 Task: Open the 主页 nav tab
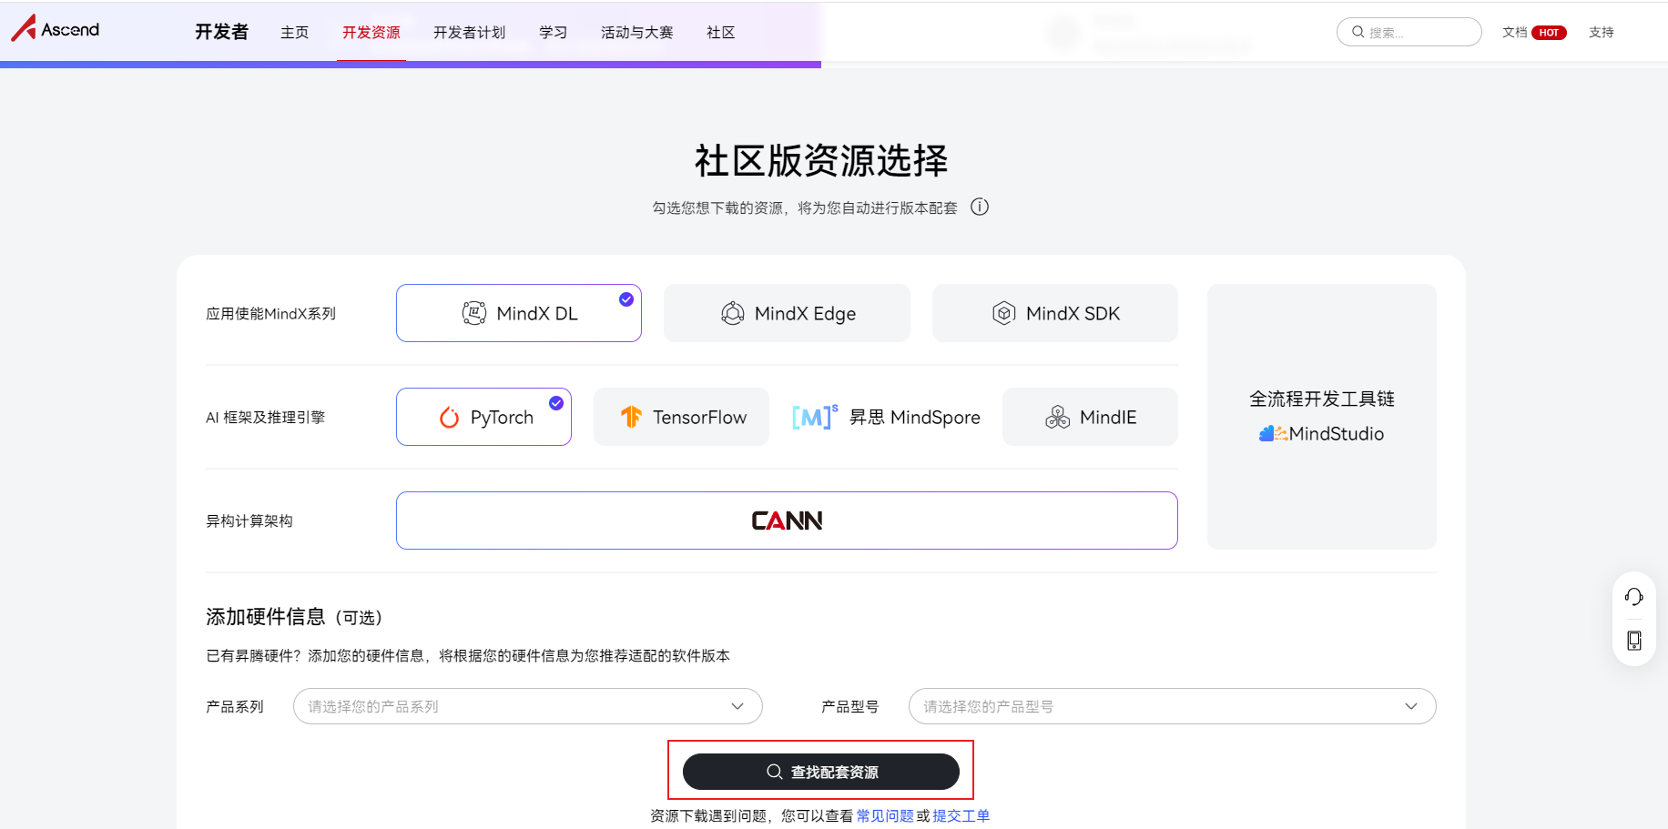pyautogui.click(x=295, y=33)
